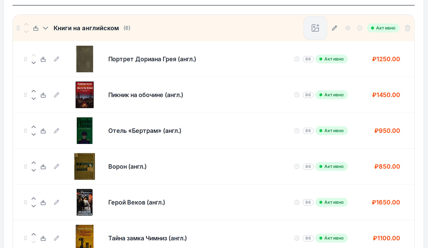Screen dimensions: 428x248
Task: Grab drag handle of «Отель «Бертрам»» row
Action: coord(25,131)
